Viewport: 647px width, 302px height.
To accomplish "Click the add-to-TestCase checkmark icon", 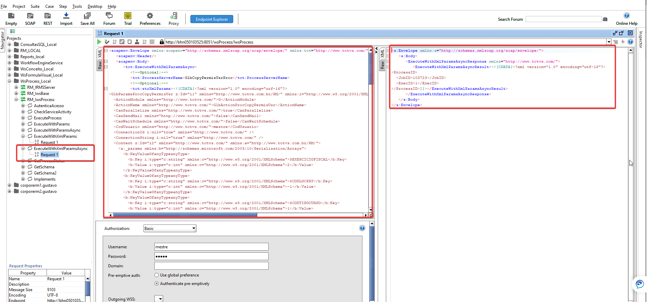I will [107, 42].
